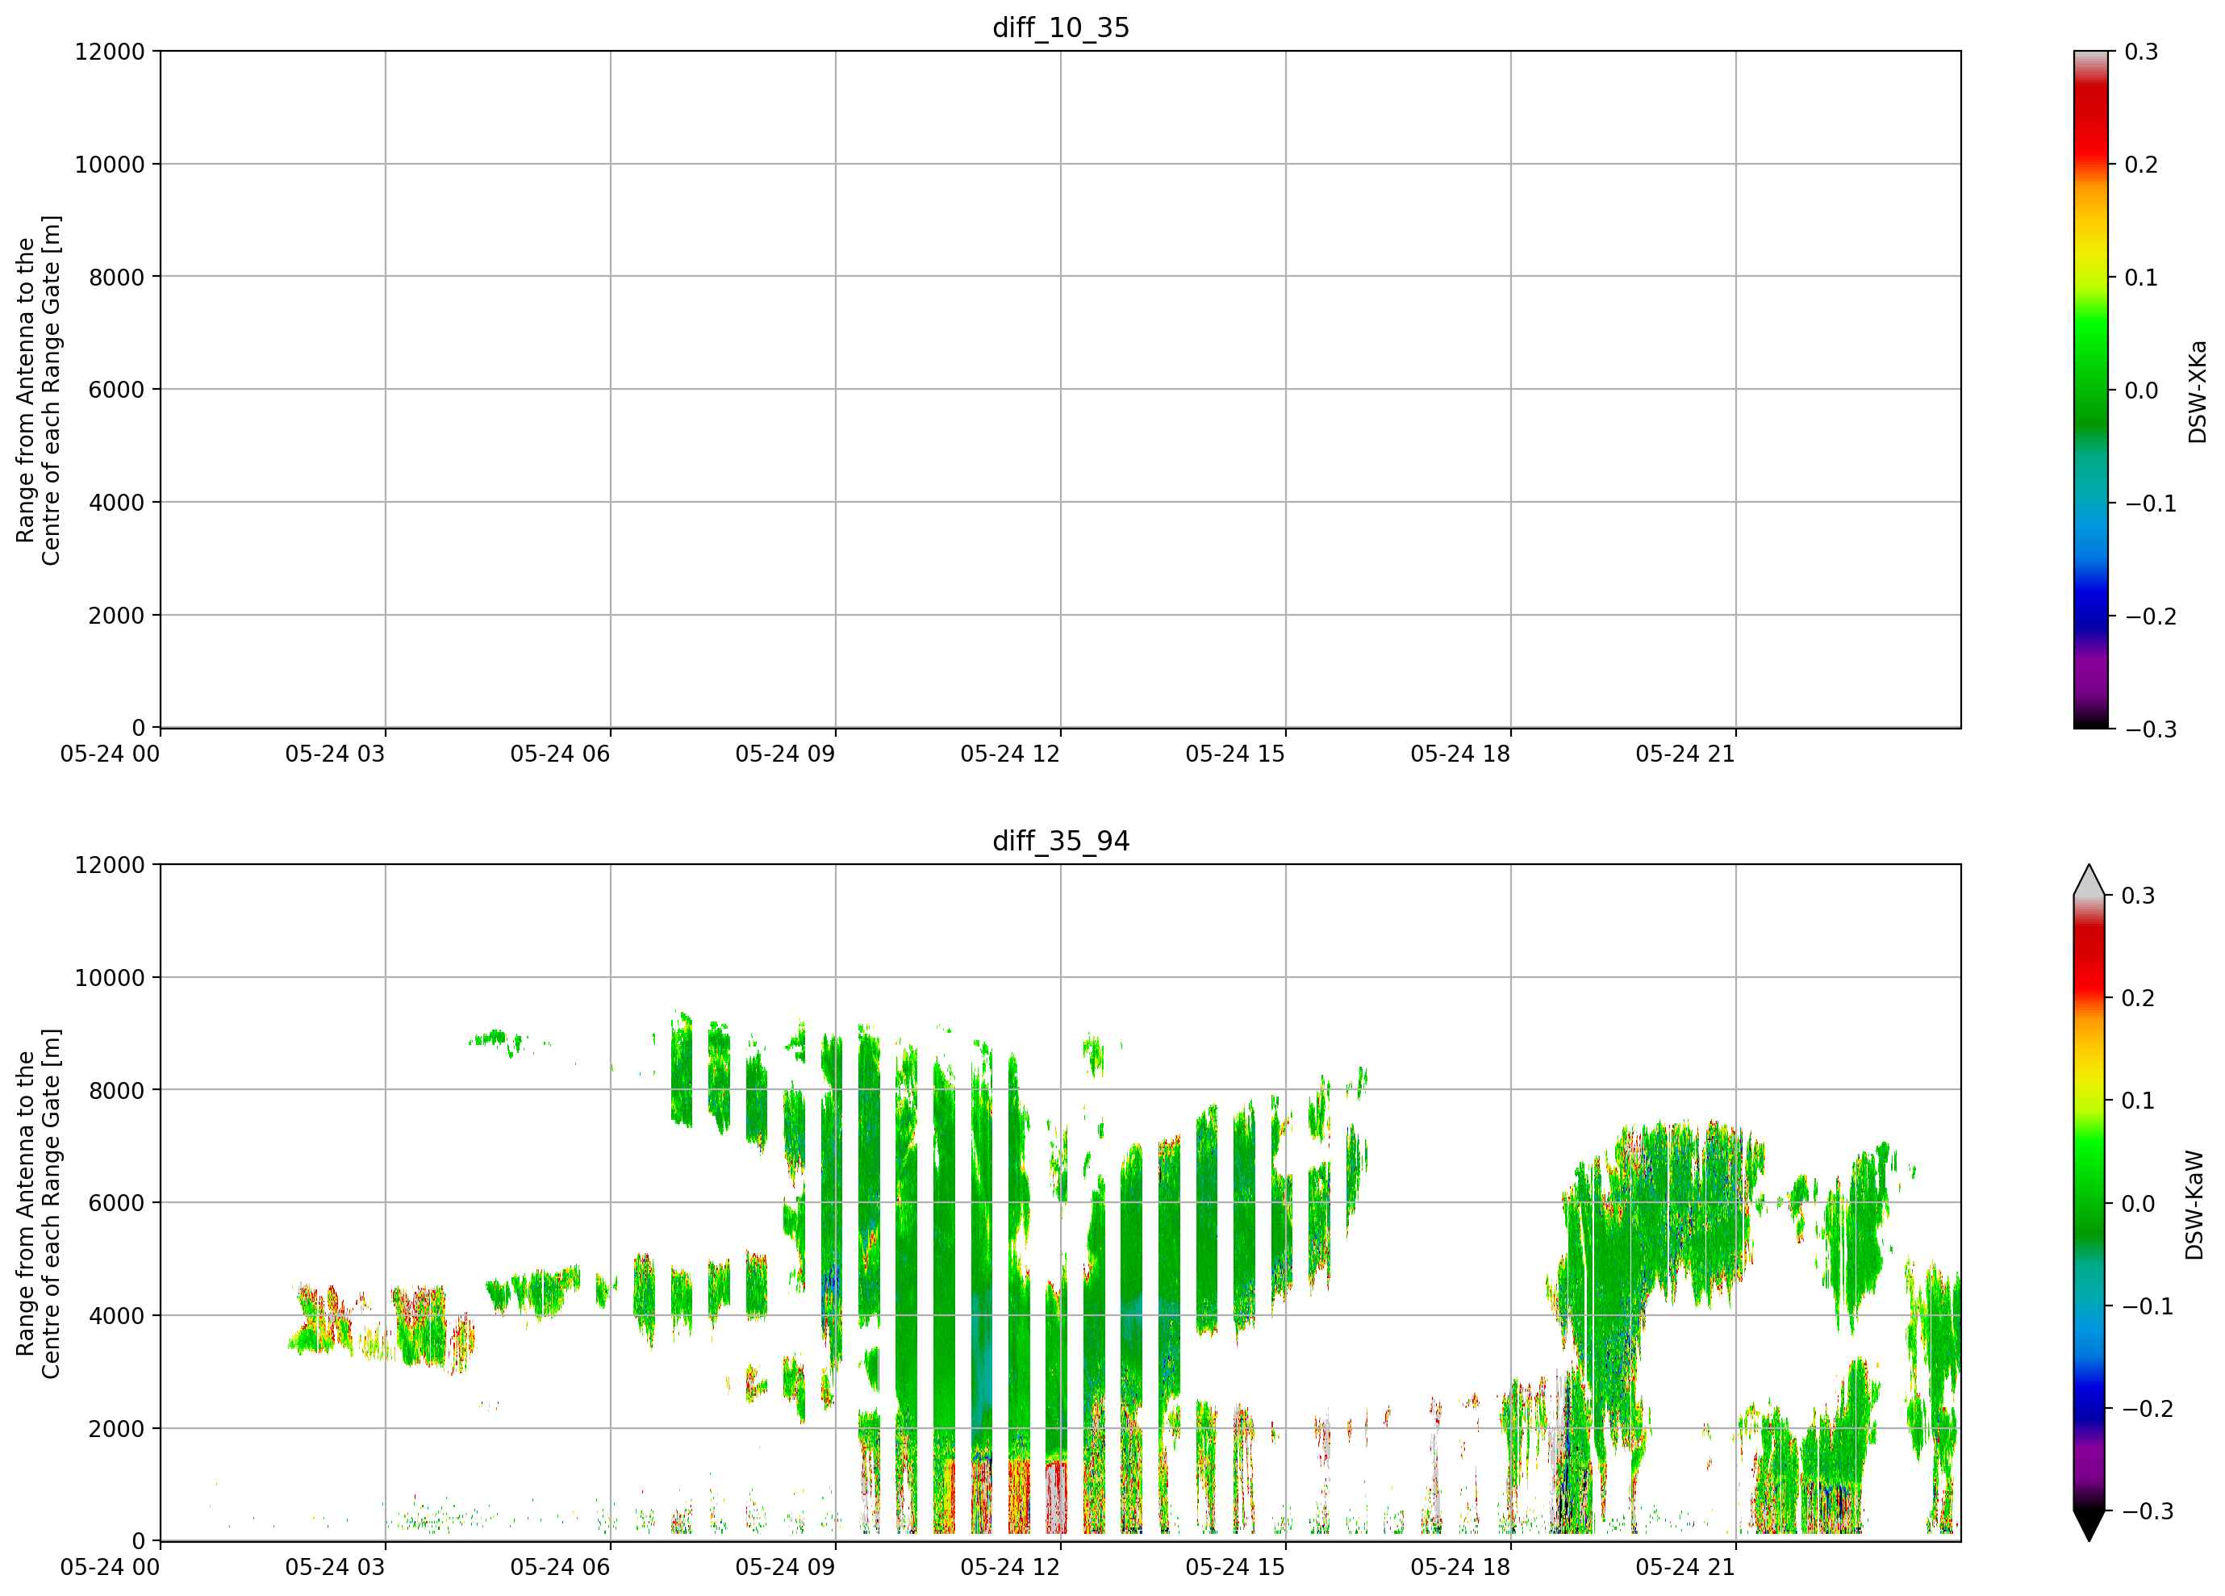Click the −0.3 tick on DSW-XKa colorbar
The image size is (2225, 1596).
pos(2151,729)
